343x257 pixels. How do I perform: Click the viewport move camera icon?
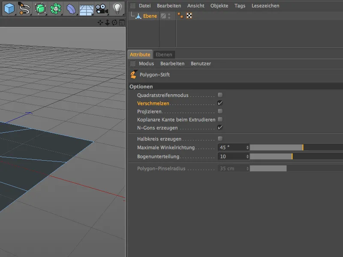click(100, 23)
